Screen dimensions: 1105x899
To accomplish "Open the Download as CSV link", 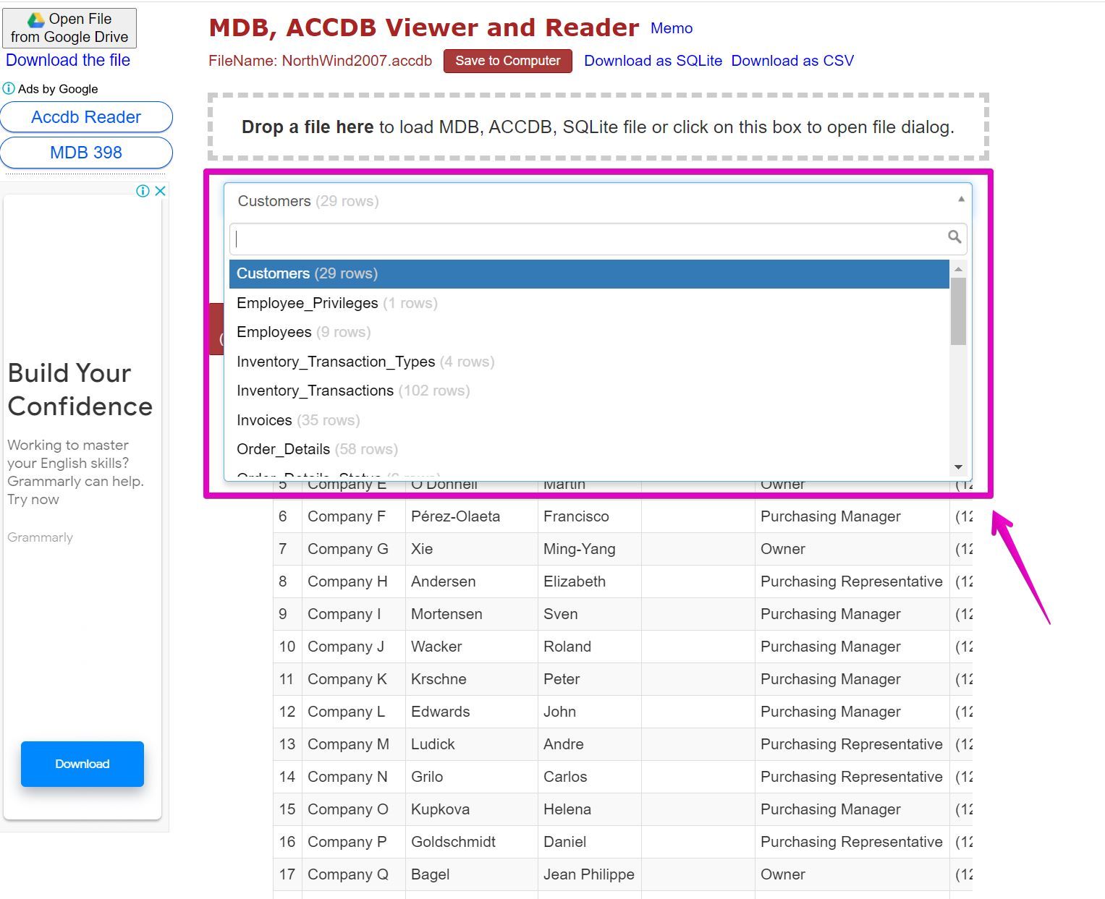I will point(792,61).
